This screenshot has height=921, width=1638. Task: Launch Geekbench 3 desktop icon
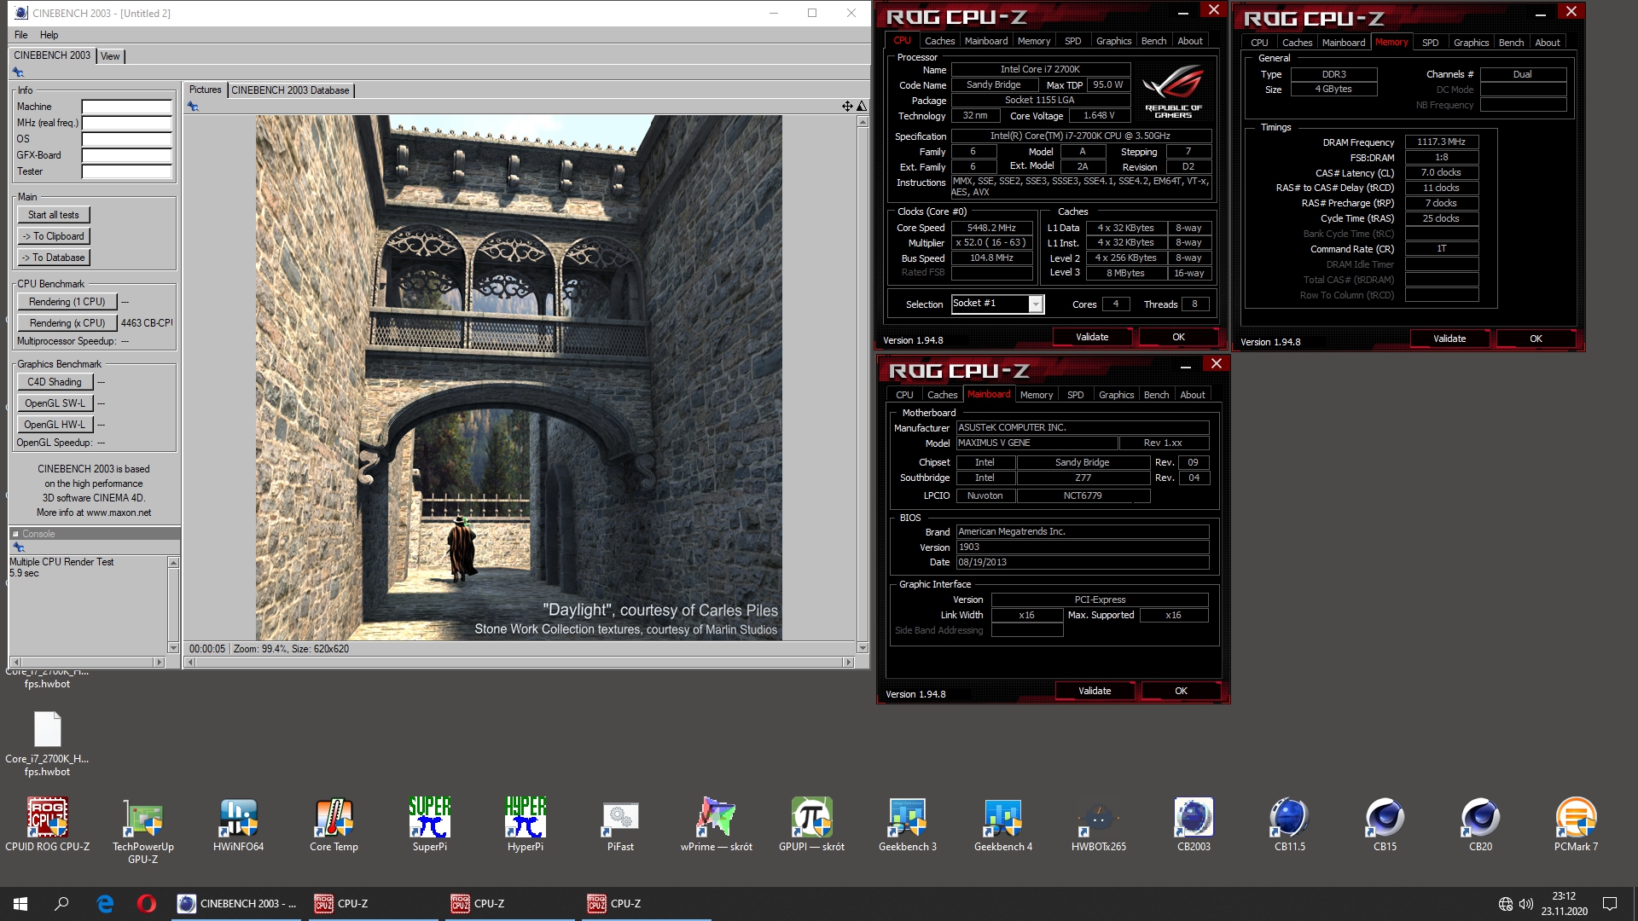(908, 824)
